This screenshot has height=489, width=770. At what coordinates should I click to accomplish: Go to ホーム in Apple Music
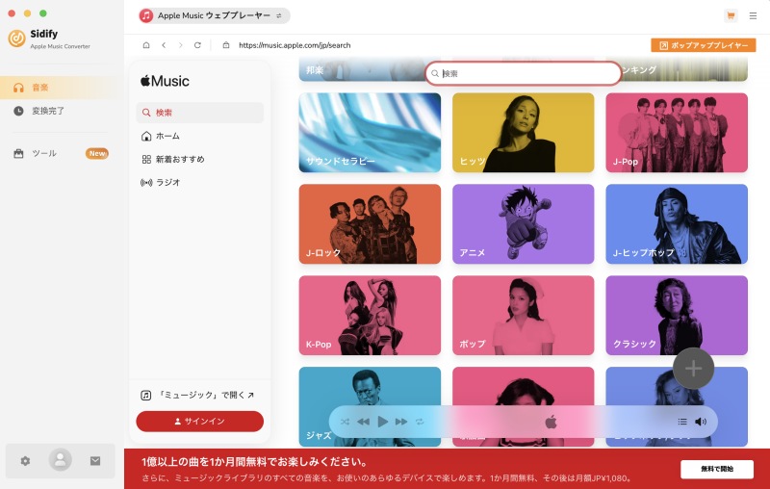pos(200,136)
